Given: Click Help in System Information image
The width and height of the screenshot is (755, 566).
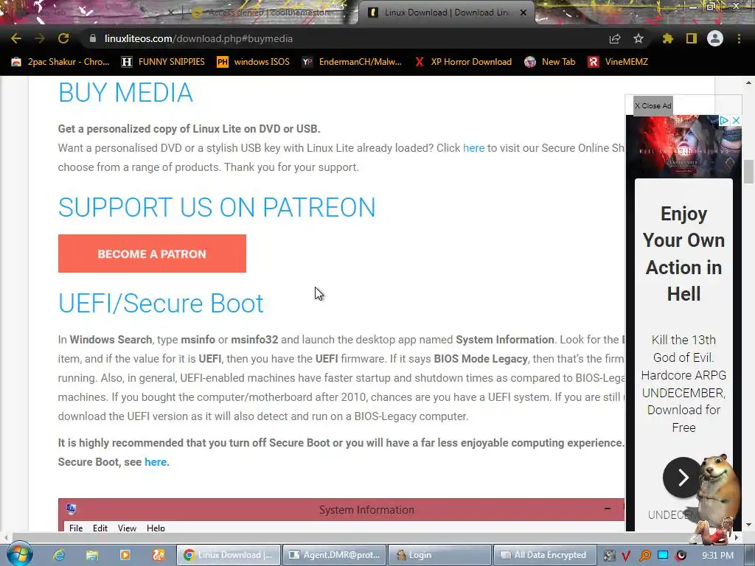Looking at the screenshot, I should [x=156, y=528].
